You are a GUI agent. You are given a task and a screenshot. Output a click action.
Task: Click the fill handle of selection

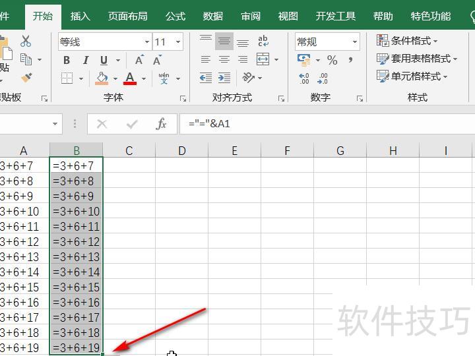pyautogui.click(x=103, y=354)
